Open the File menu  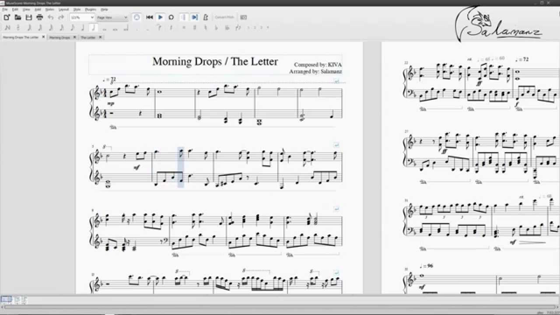5,9
